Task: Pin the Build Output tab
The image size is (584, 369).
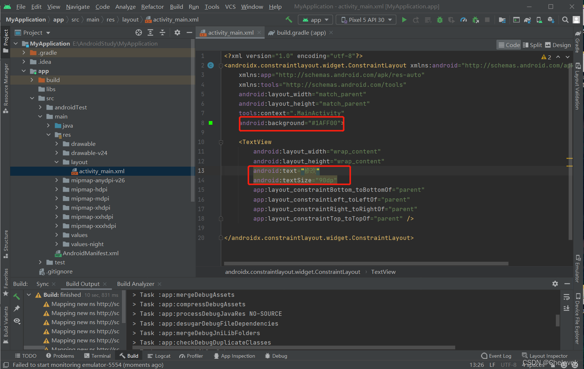Action: [17, 308]
